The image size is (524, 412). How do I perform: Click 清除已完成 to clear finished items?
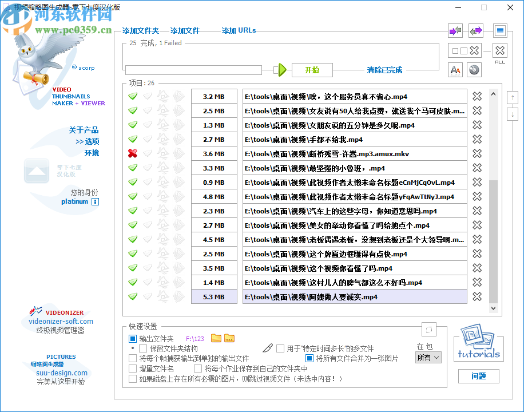pos(384,70)
